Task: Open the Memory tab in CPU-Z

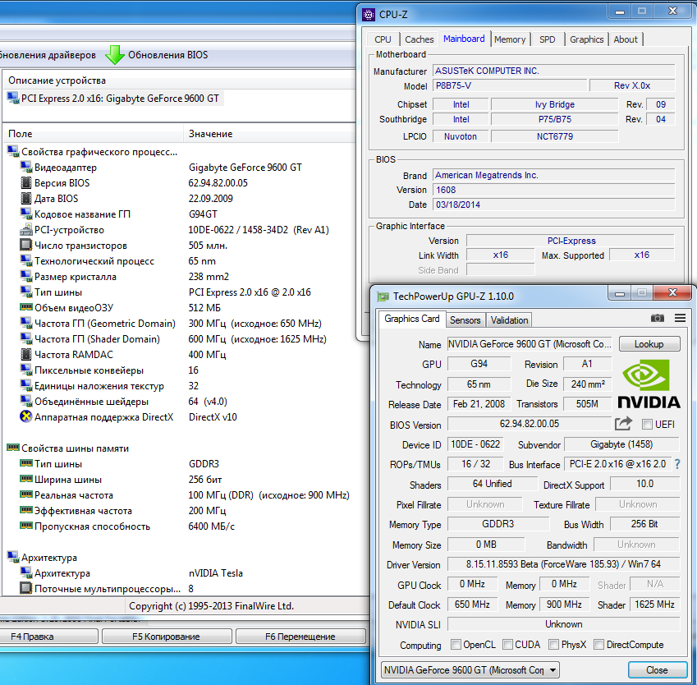Action: pyautogui.click(x=510, y=39)
